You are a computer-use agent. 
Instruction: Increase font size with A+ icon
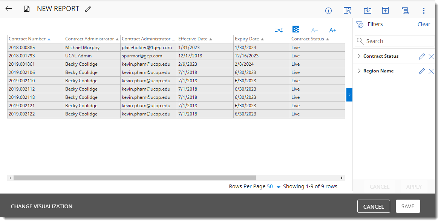(332, 30)
